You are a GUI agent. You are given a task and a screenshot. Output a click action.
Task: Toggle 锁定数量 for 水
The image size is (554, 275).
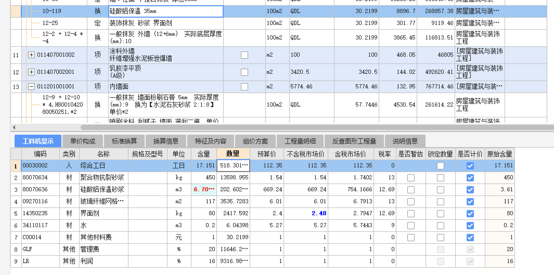click(440, 226)
